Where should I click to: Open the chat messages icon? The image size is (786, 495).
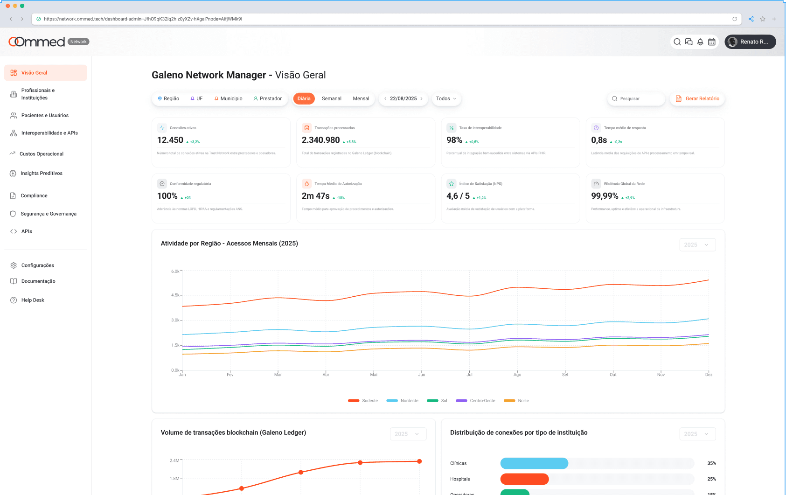pos(689,42)
